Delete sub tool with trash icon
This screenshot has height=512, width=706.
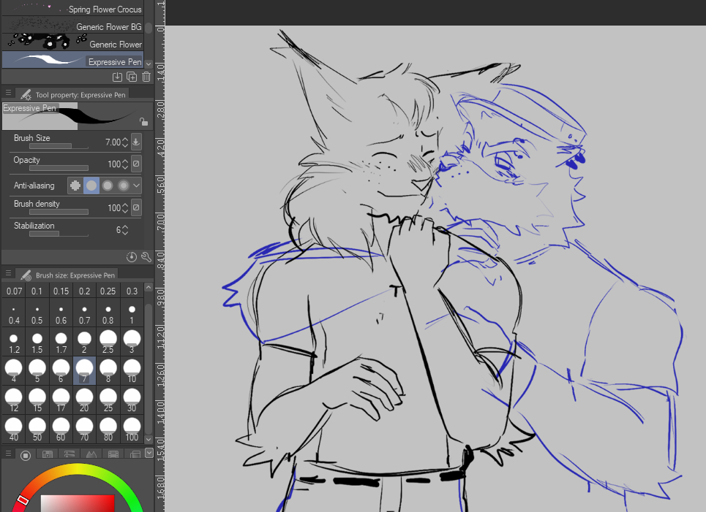point(146,77)
